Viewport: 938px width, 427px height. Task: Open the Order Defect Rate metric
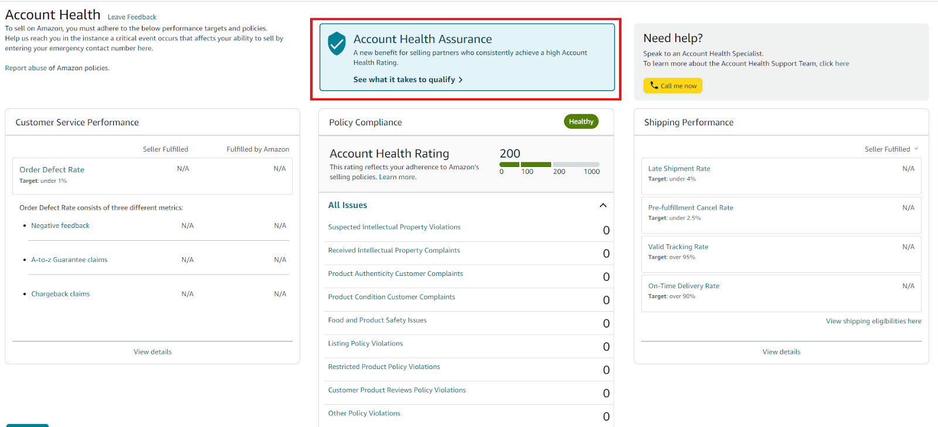pos(52,170)
